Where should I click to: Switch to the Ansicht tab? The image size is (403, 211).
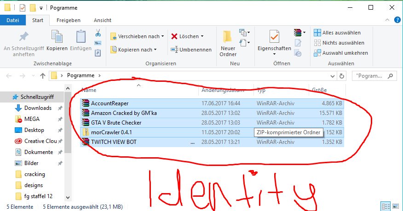pyautogui.click(x=102, y=20)
